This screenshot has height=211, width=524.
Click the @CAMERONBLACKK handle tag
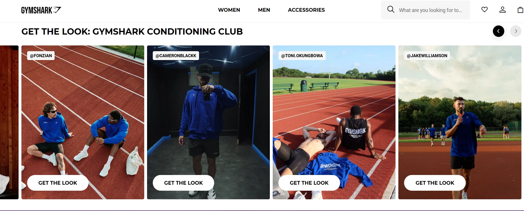(176, 56)
